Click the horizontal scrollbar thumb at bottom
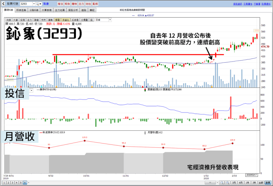 coord(210,183)
